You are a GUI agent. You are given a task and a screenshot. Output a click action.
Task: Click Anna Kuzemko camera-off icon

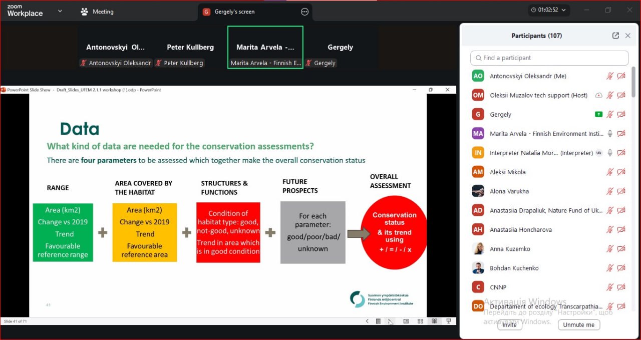tap(621, 249)
